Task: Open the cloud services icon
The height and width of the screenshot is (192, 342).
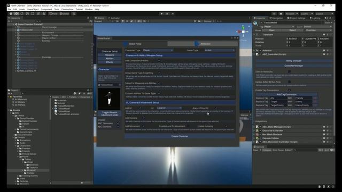Action: [281, 14]
